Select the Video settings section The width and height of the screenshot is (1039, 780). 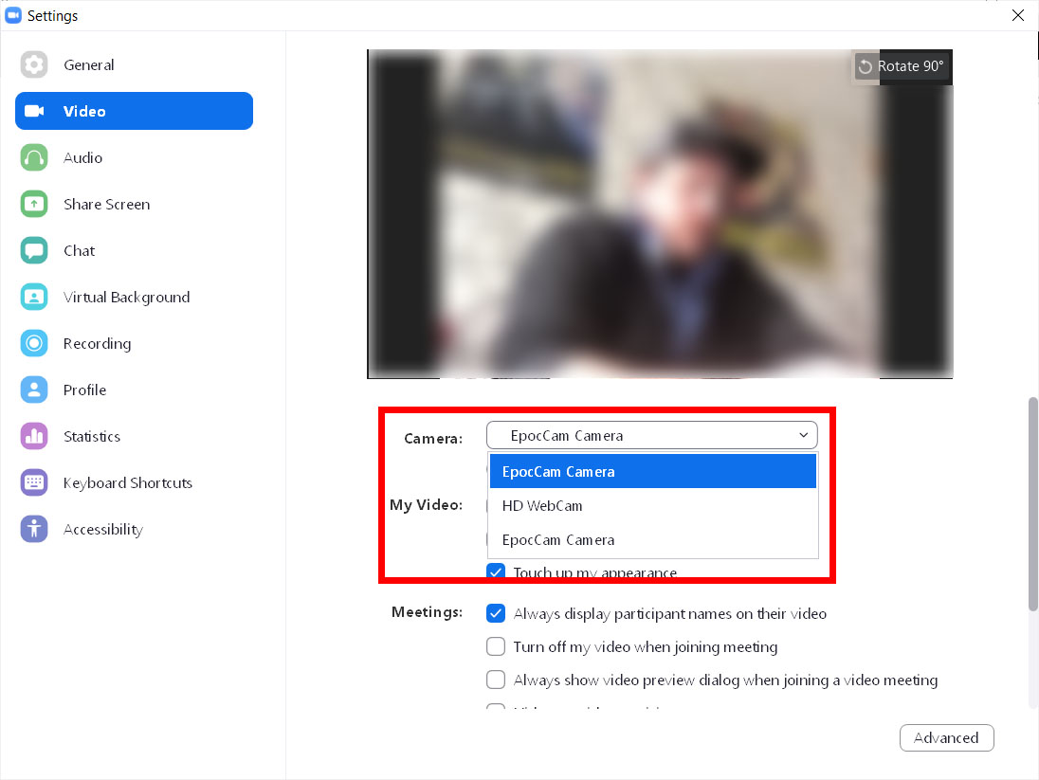tap(134, 111)
